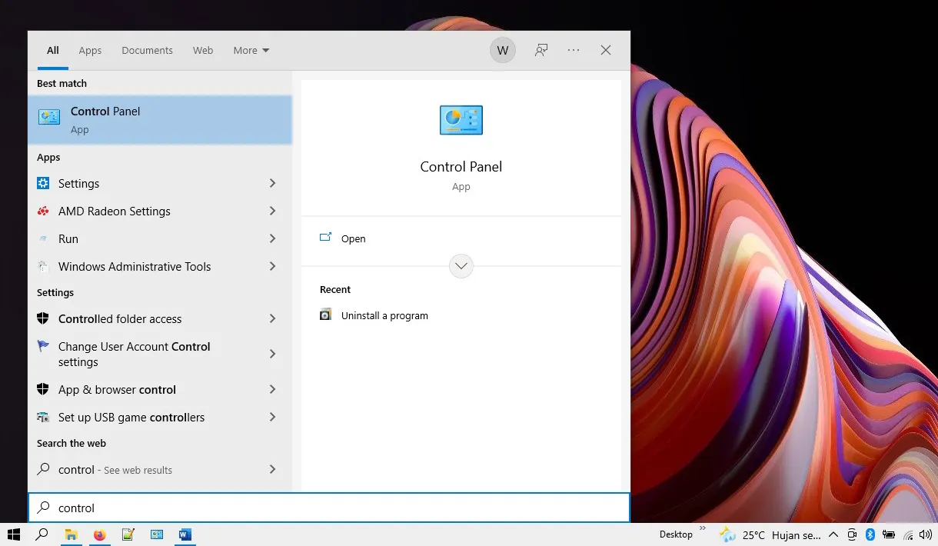Screen dimensions: 938x546
Task: Click the W user account icon
Action: [x=503, y=49]
